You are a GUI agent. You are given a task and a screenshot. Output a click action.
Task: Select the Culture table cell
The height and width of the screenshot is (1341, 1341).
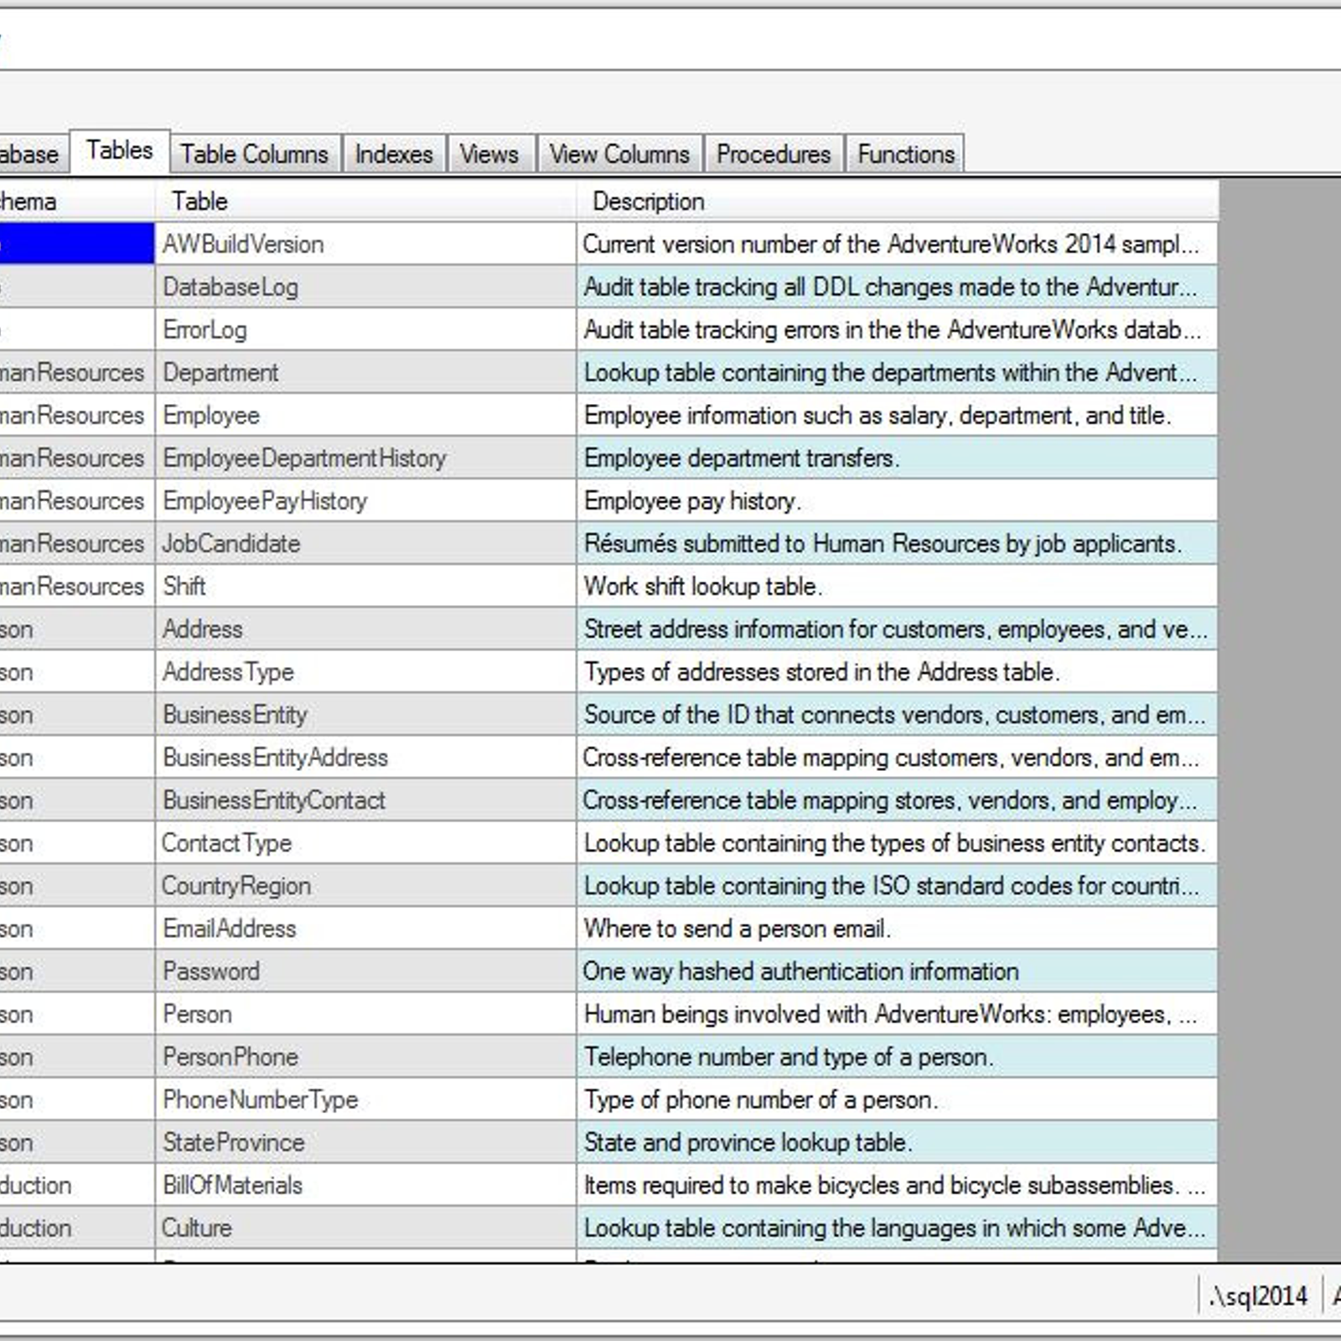(x=365, y=1227)
